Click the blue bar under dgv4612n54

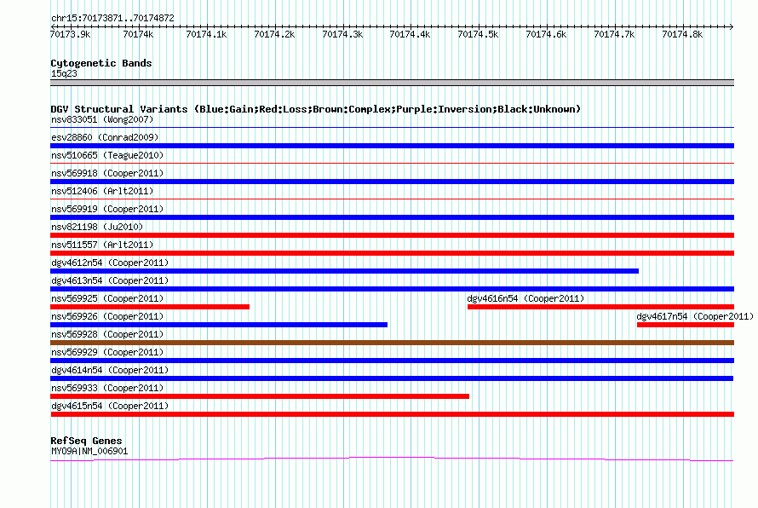[x=344, y=271]
